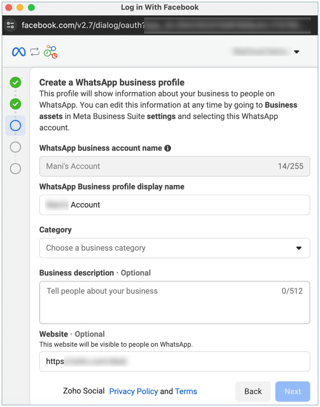The width and height of the screenshot is (320, 407).
Task: Click the Business description text area
Action: [174, 303]
